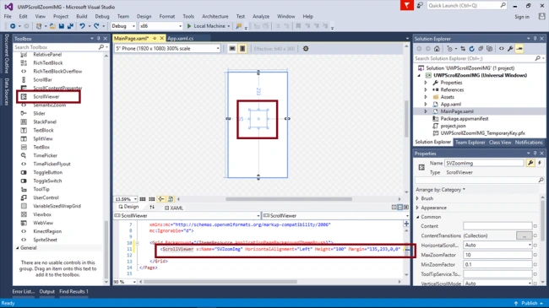Click the Undo arrow in the toolbar

pos(82,26)
